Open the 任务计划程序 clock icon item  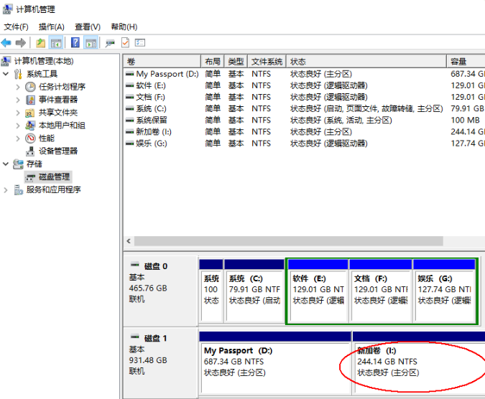click(31, 87)
